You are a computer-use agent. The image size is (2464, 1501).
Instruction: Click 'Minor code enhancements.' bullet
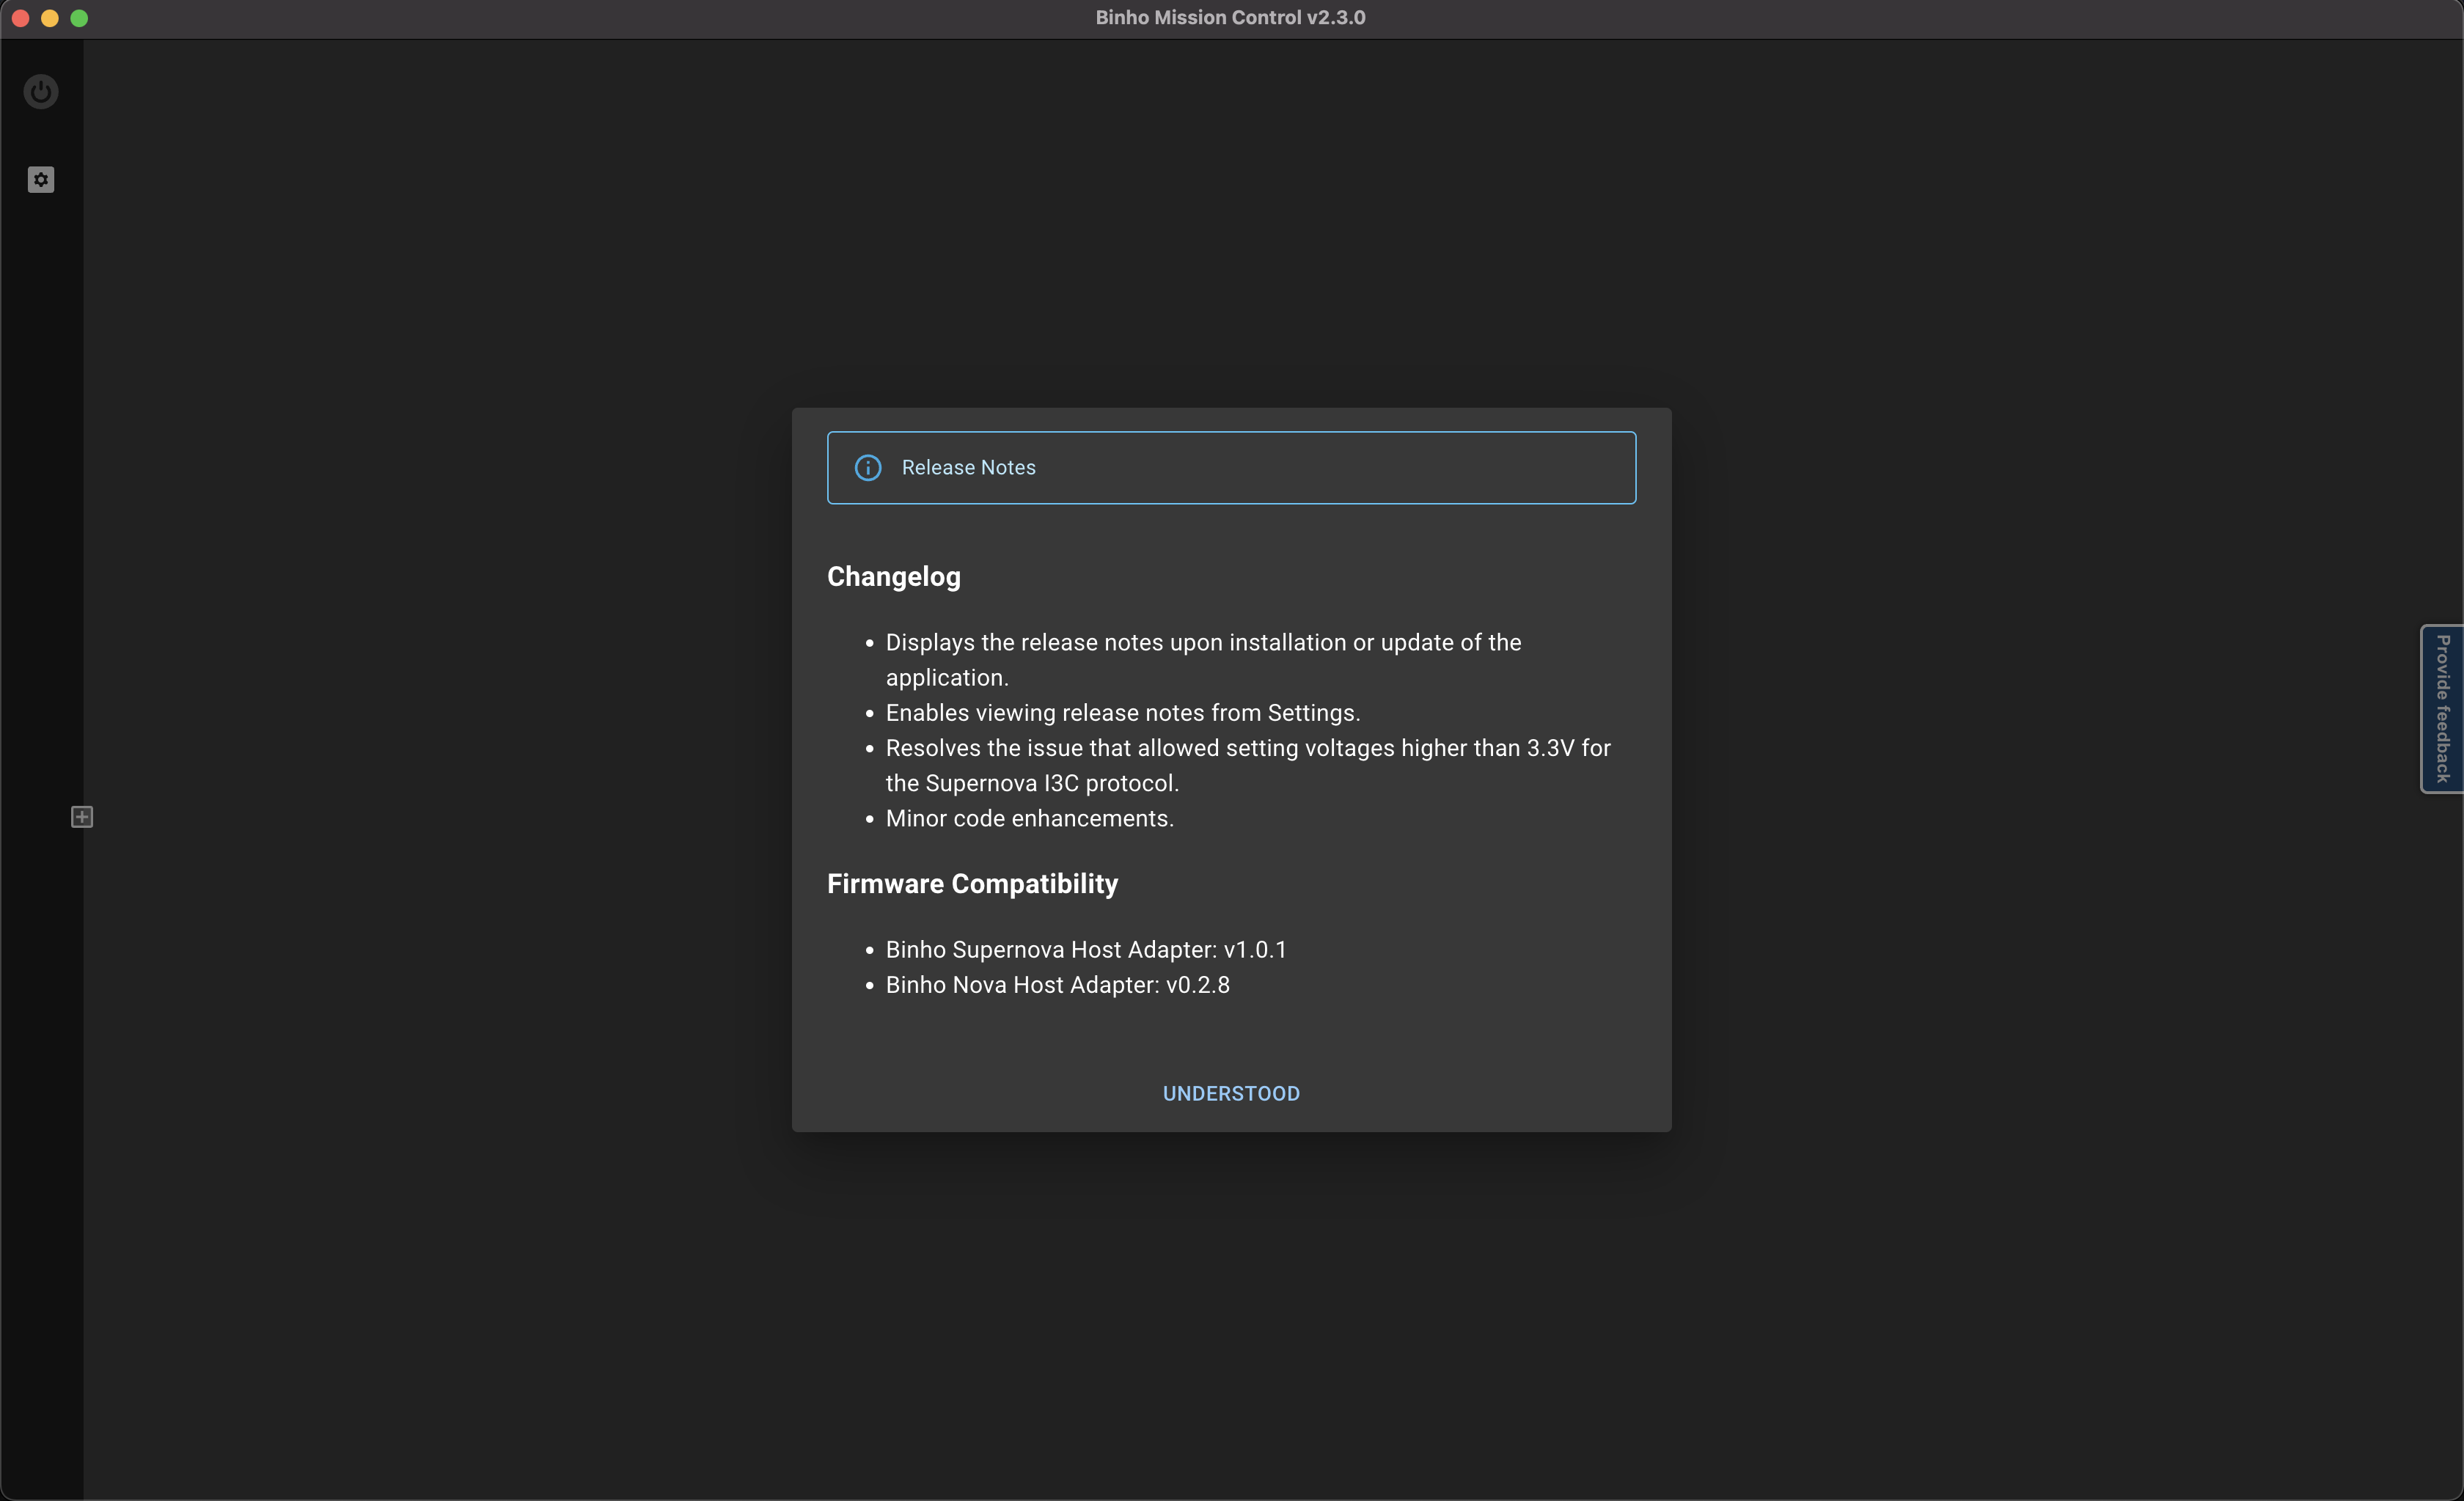[x=1030, y=819]
